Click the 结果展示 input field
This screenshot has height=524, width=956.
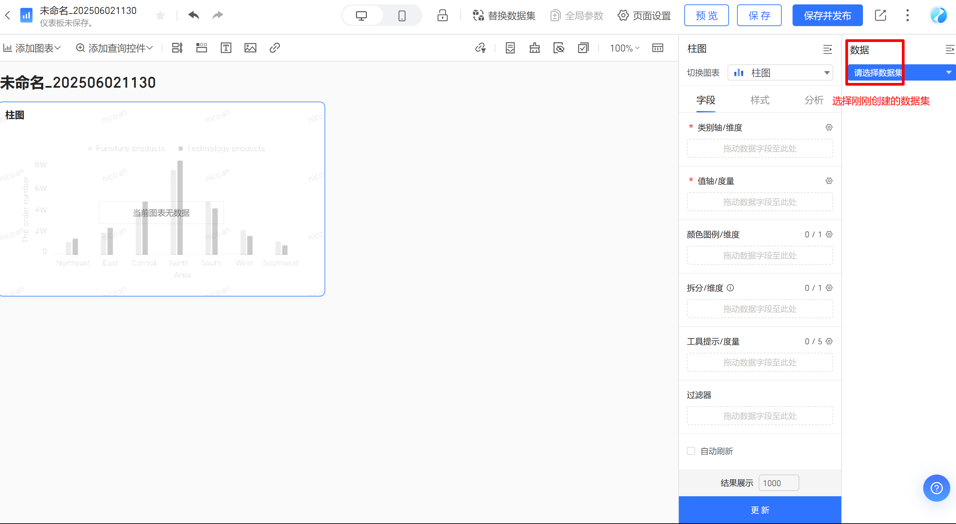[x=778, y=483]
